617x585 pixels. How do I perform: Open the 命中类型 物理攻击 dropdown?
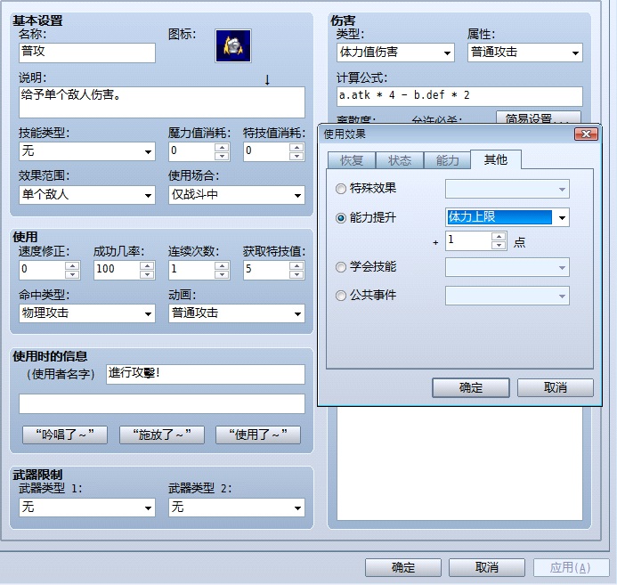click(x=87, y=313)
